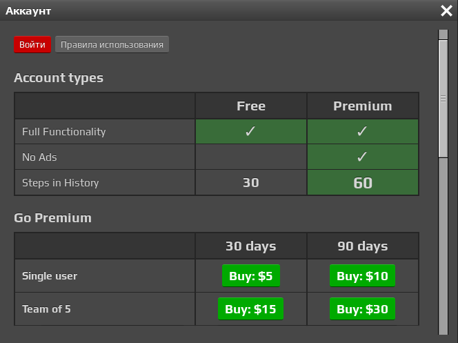Select the No Ads row label

(39, 157)
